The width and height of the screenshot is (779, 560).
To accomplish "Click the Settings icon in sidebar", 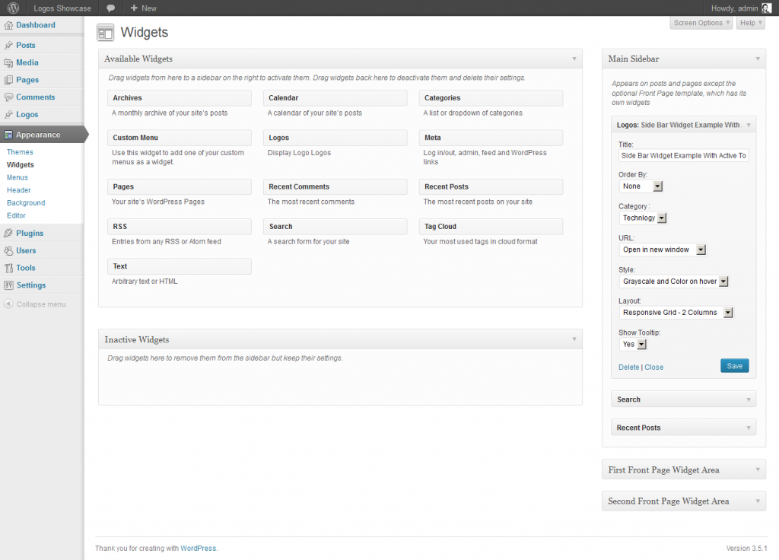I will click(x=8, y=285).
